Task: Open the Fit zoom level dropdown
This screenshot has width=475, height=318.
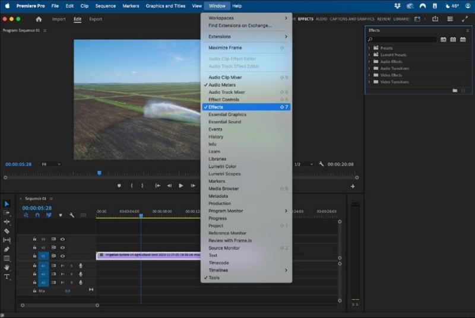Action: coord(51,164)
